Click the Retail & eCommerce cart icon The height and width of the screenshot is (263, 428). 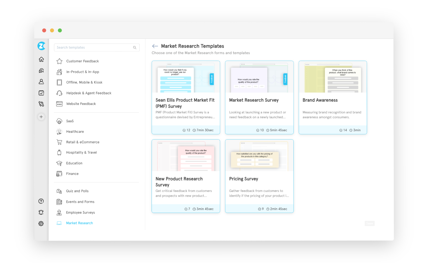pos(59,142)
